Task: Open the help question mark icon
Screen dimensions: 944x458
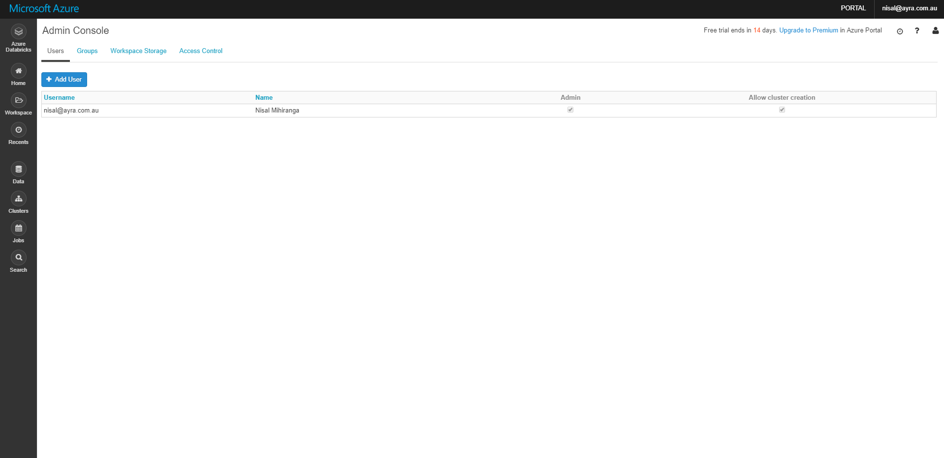Action: click(917, 30)
